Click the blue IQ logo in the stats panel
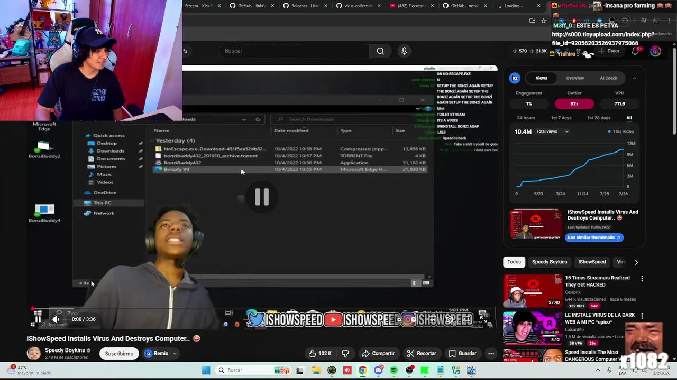 [x=515, y=78]
